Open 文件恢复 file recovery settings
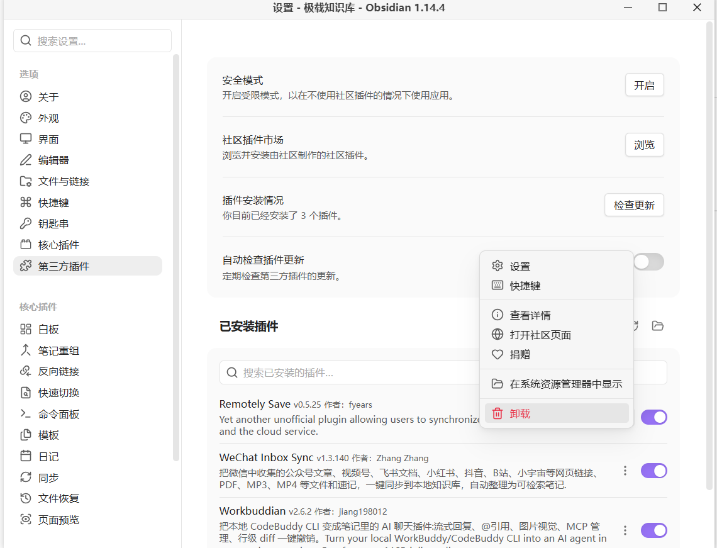717x548 pixels. (88, 498)
